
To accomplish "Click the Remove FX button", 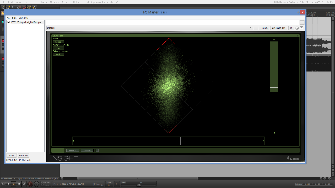I will tap(23, 155).
